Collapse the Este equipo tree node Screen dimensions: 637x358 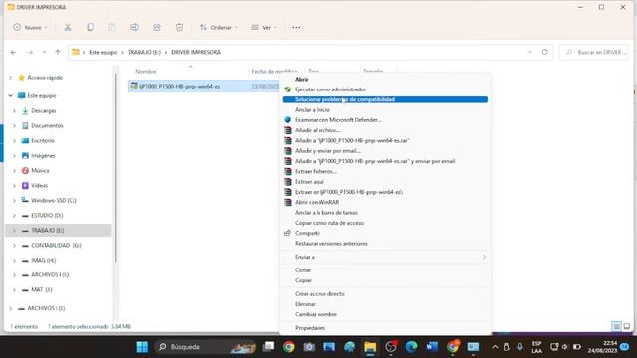tap(11, 95)
